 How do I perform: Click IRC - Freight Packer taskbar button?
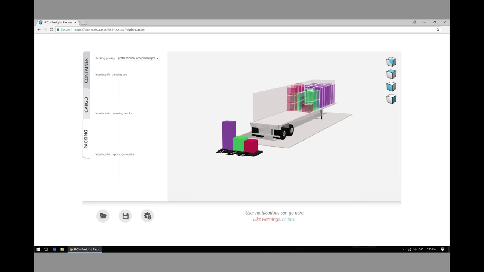[85, 249]
